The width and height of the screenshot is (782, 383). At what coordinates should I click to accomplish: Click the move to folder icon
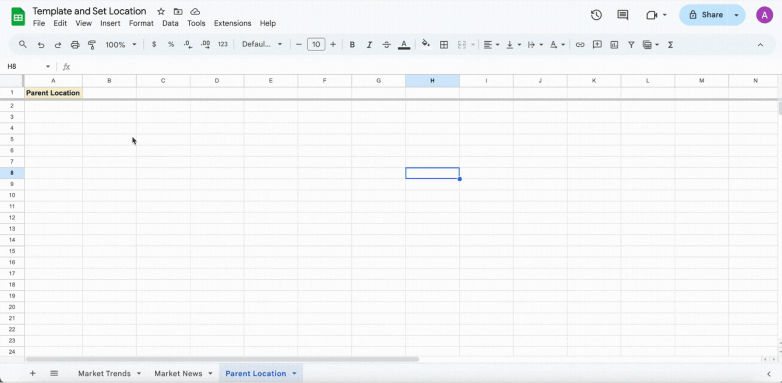[178, 11]
